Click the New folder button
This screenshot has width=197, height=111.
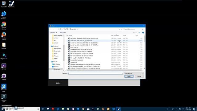[x=63, y=33]
